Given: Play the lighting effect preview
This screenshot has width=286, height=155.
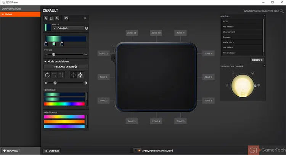Looking at the screenshot, I should coord(85,18).
